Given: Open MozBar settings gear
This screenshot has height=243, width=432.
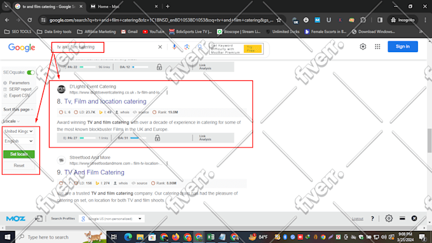Looking at the screenshot, I should click(389, 218).
